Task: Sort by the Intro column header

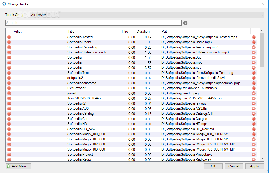Action: (x=127, y=31)
